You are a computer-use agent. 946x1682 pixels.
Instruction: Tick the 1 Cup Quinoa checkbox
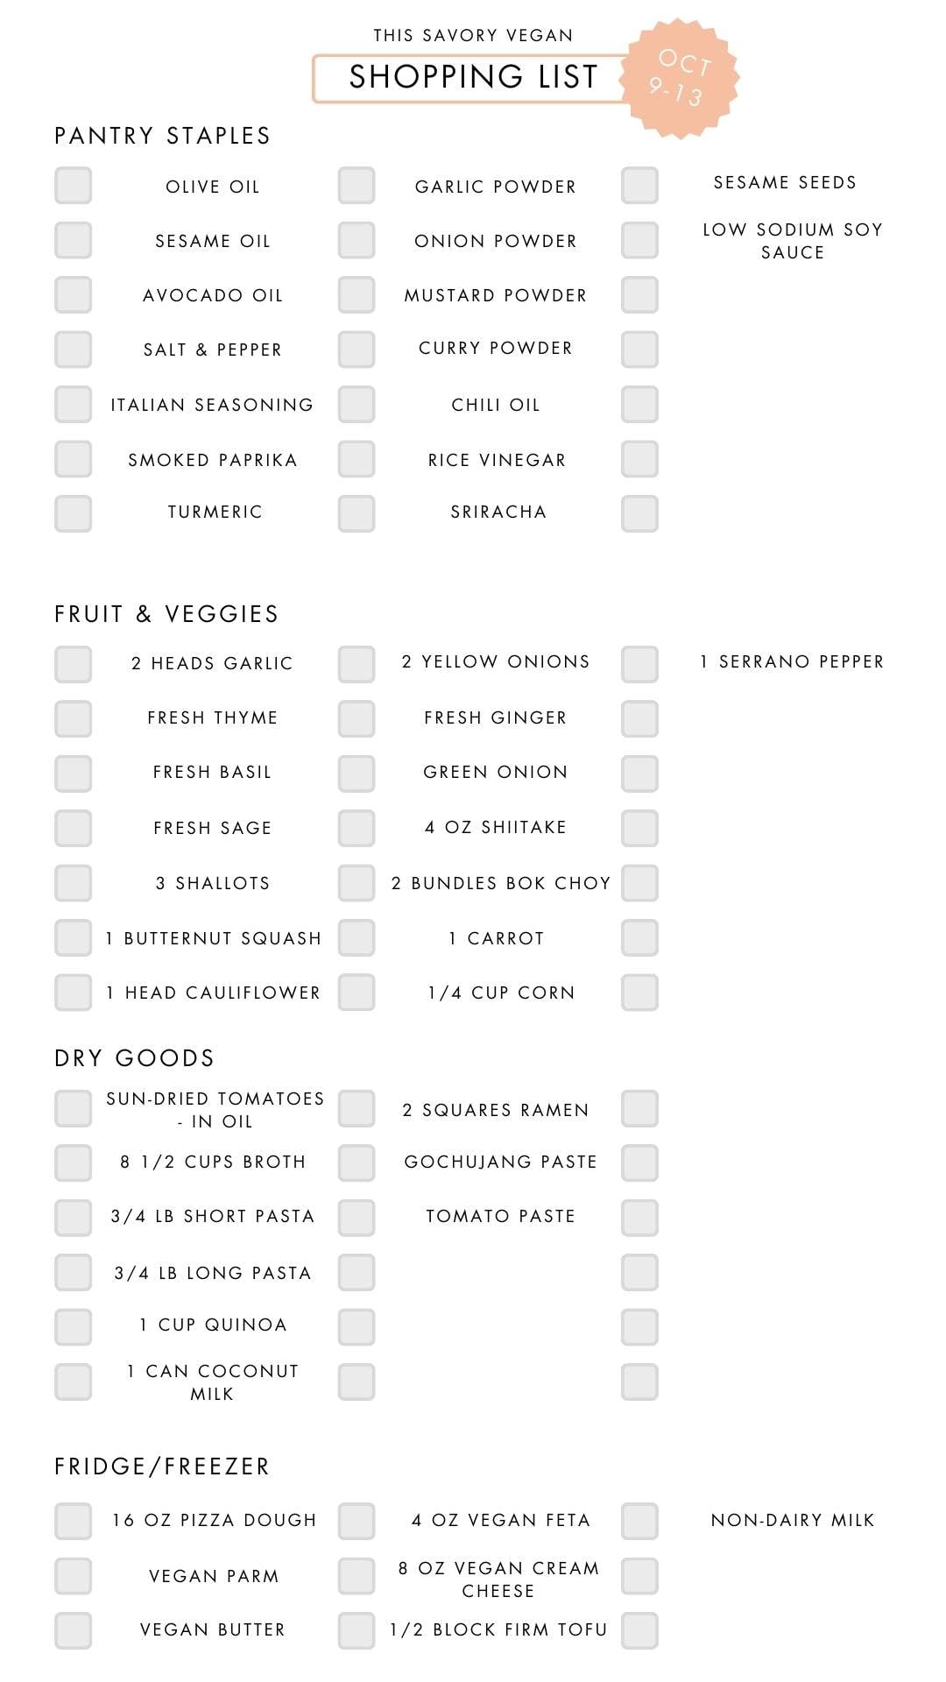coord(74,1326)
